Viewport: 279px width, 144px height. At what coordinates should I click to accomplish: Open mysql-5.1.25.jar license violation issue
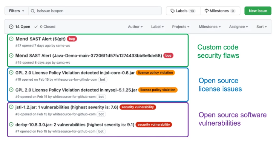76,90
